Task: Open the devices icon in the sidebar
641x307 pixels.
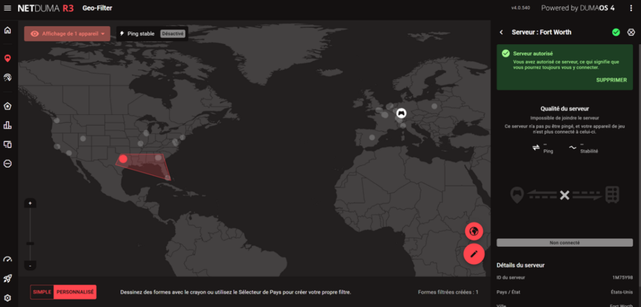Action: tap(8, 145)
